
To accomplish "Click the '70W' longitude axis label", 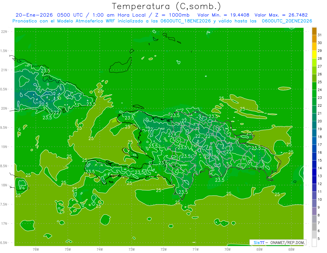I will pos(228,249).
